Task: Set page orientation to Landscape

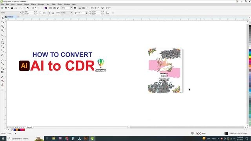Action: 44,13
